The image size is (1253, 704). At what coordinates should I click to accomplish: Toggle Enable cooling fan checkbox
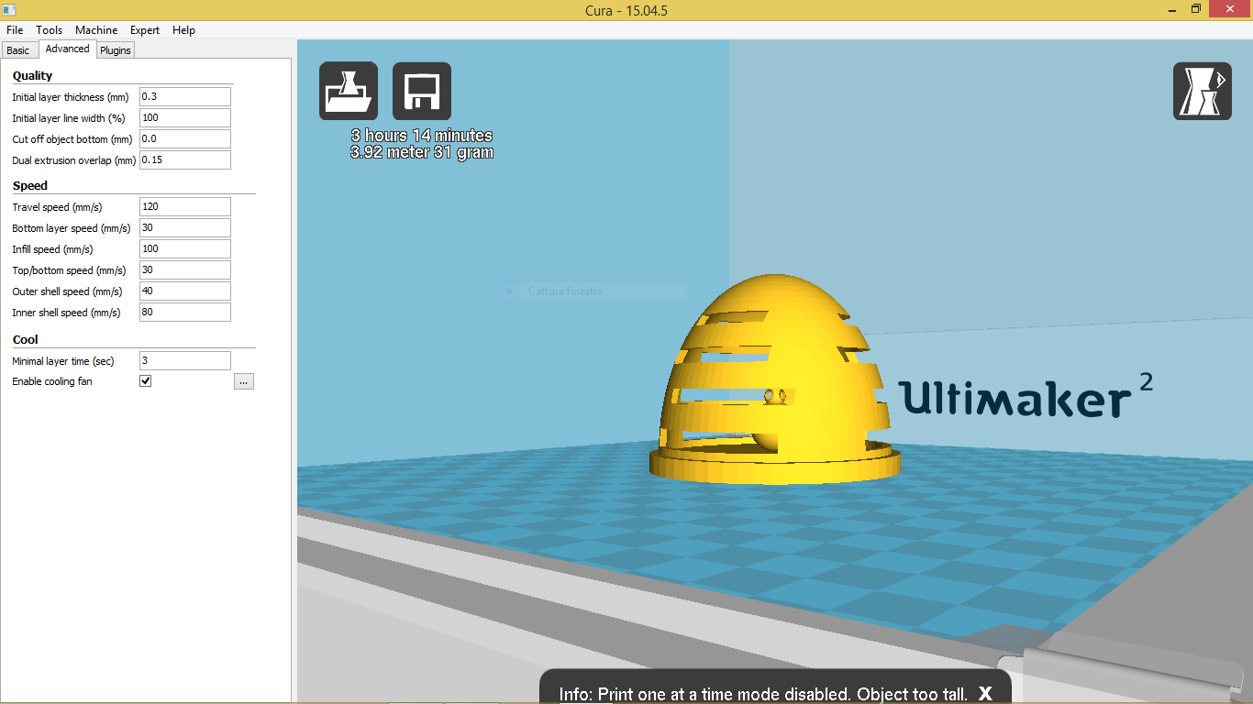(145, 380)
